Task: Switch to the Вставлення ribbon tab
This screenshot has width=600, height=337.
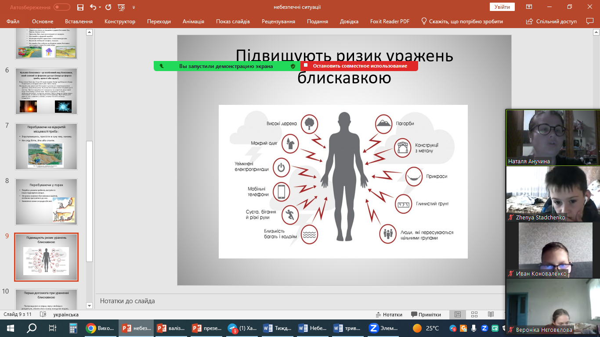Action: 79,21
